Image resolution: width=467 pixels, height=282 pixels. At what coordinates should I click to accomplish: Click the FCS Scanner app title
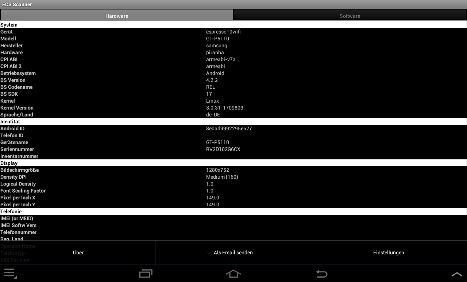click(x=17, y=4)
